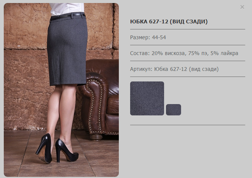Click the black high-heel shoes in the photo
Viewport: 252px width, 178px height.
point(57,149)
